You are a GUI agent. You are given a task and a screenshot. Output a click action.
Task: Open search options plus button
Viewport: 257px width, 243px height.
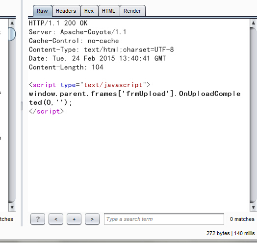[x=74, y=219]
